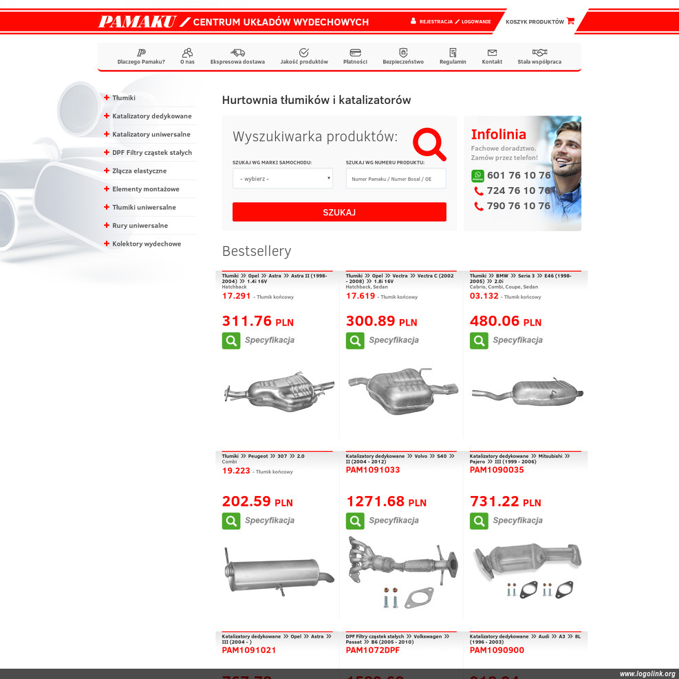Expand the Katalizatory uniwersalne plus sign

(x=107, y=134)
